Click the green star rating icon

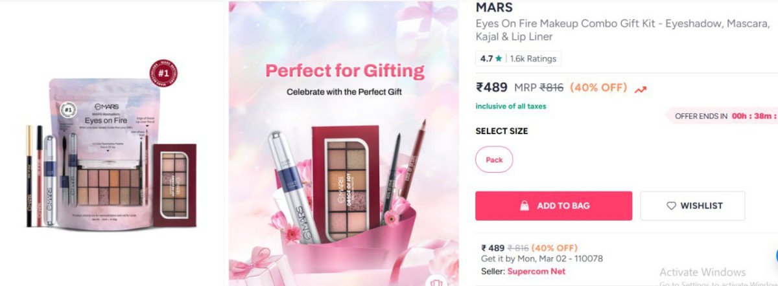[x=499, y=58]
